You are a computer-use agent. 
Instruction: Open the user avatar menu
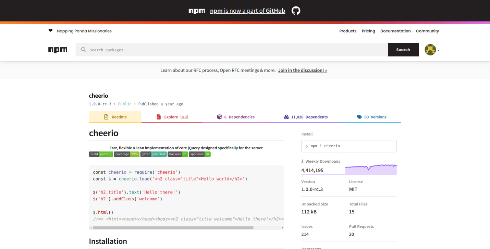tap(430, 50)
